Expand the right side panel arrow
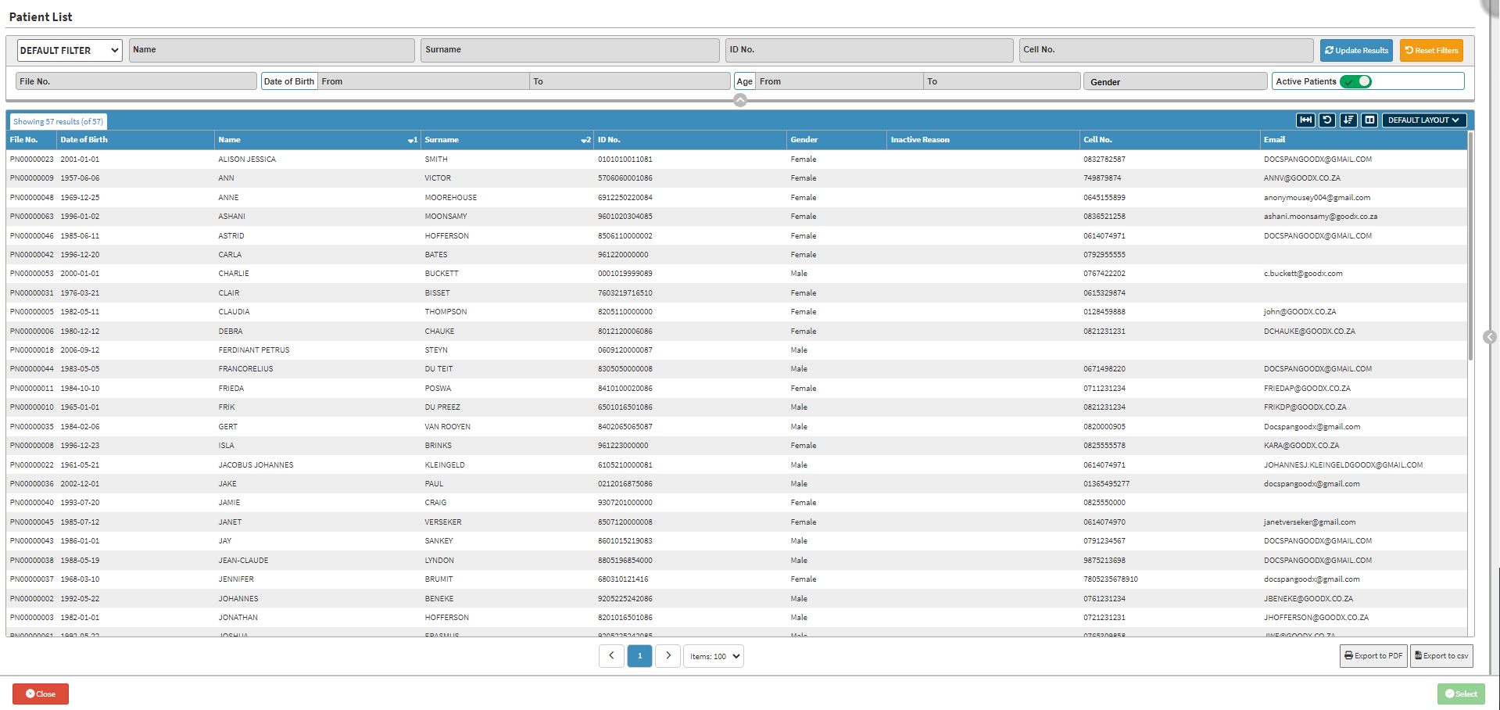Viewport: 1500px width, 710px height. tap(1490, 337)
